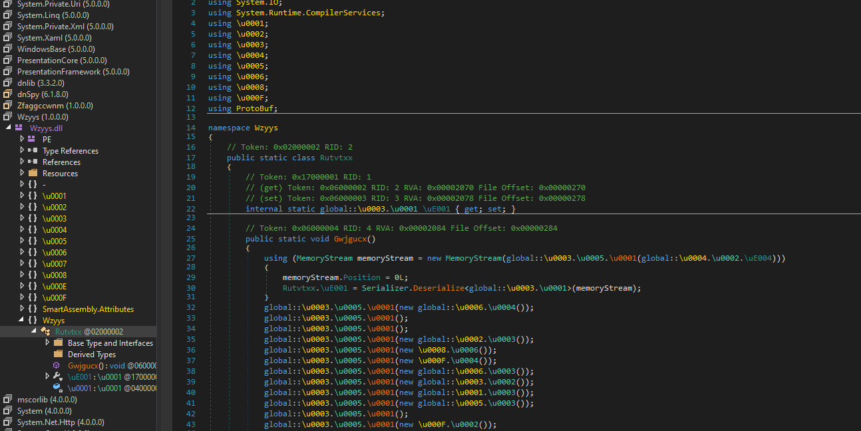Select the \u0005 namespace in tree

pos(55,241)
